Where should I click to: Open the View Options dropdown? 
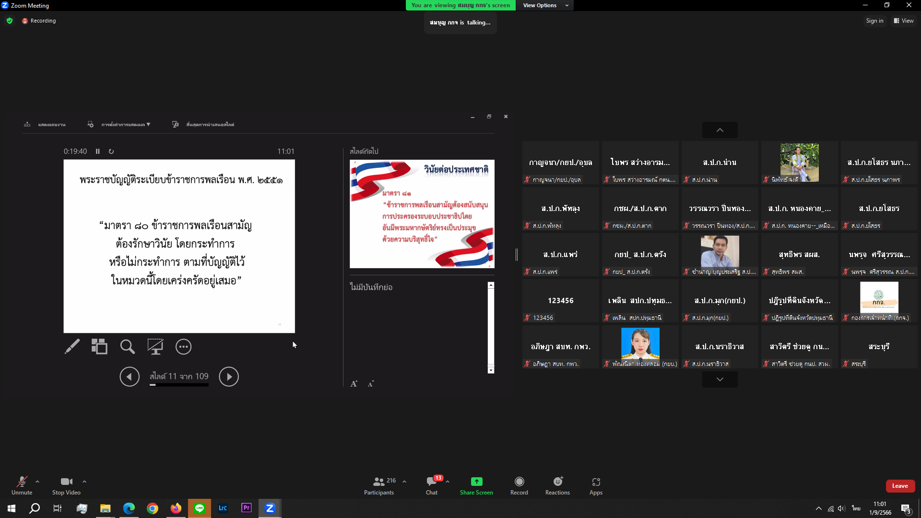click(x=545, y=5)
